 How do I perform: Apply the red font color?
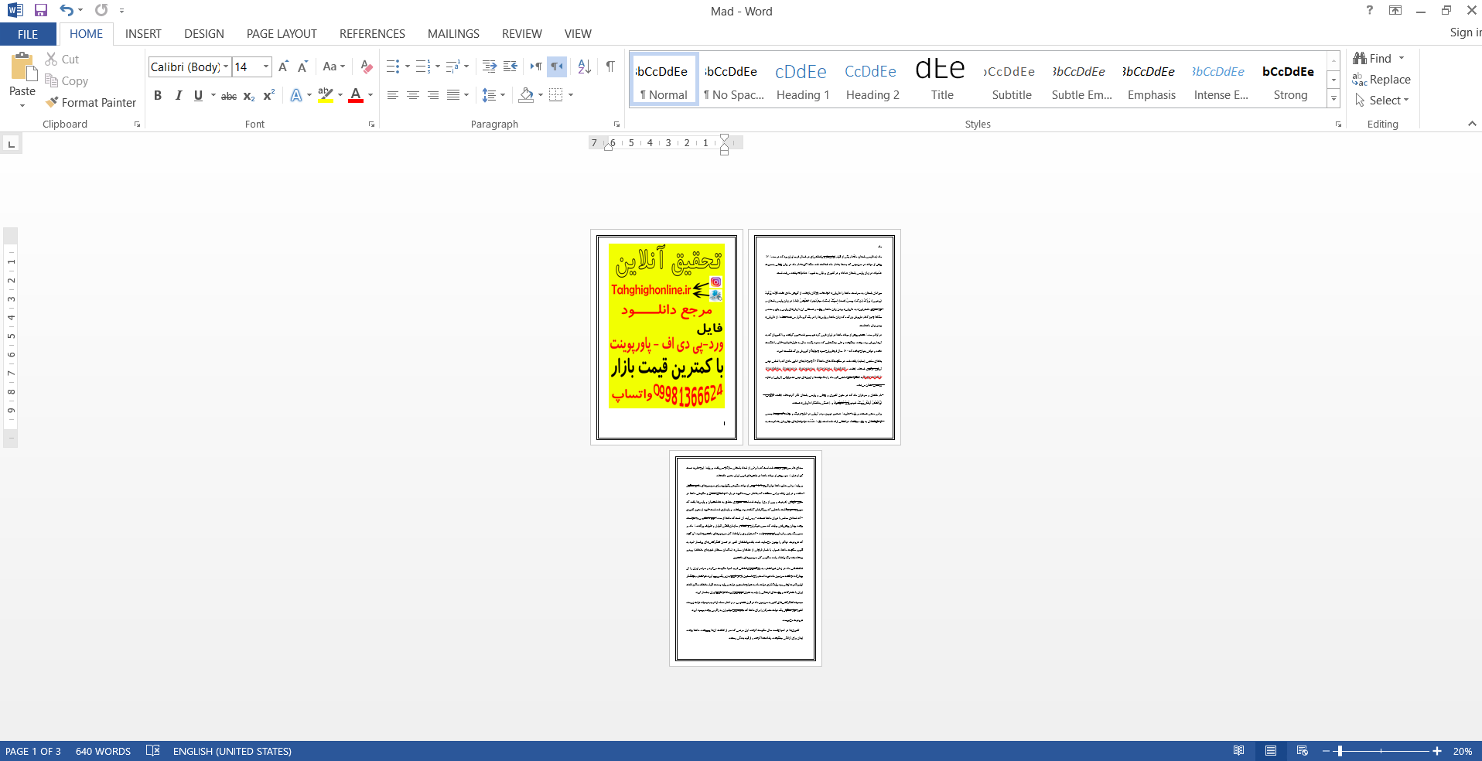(356, 95)
